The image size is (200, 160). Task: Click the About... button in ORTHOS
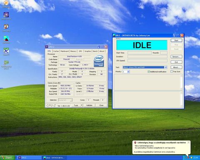[x=176, y=67]
